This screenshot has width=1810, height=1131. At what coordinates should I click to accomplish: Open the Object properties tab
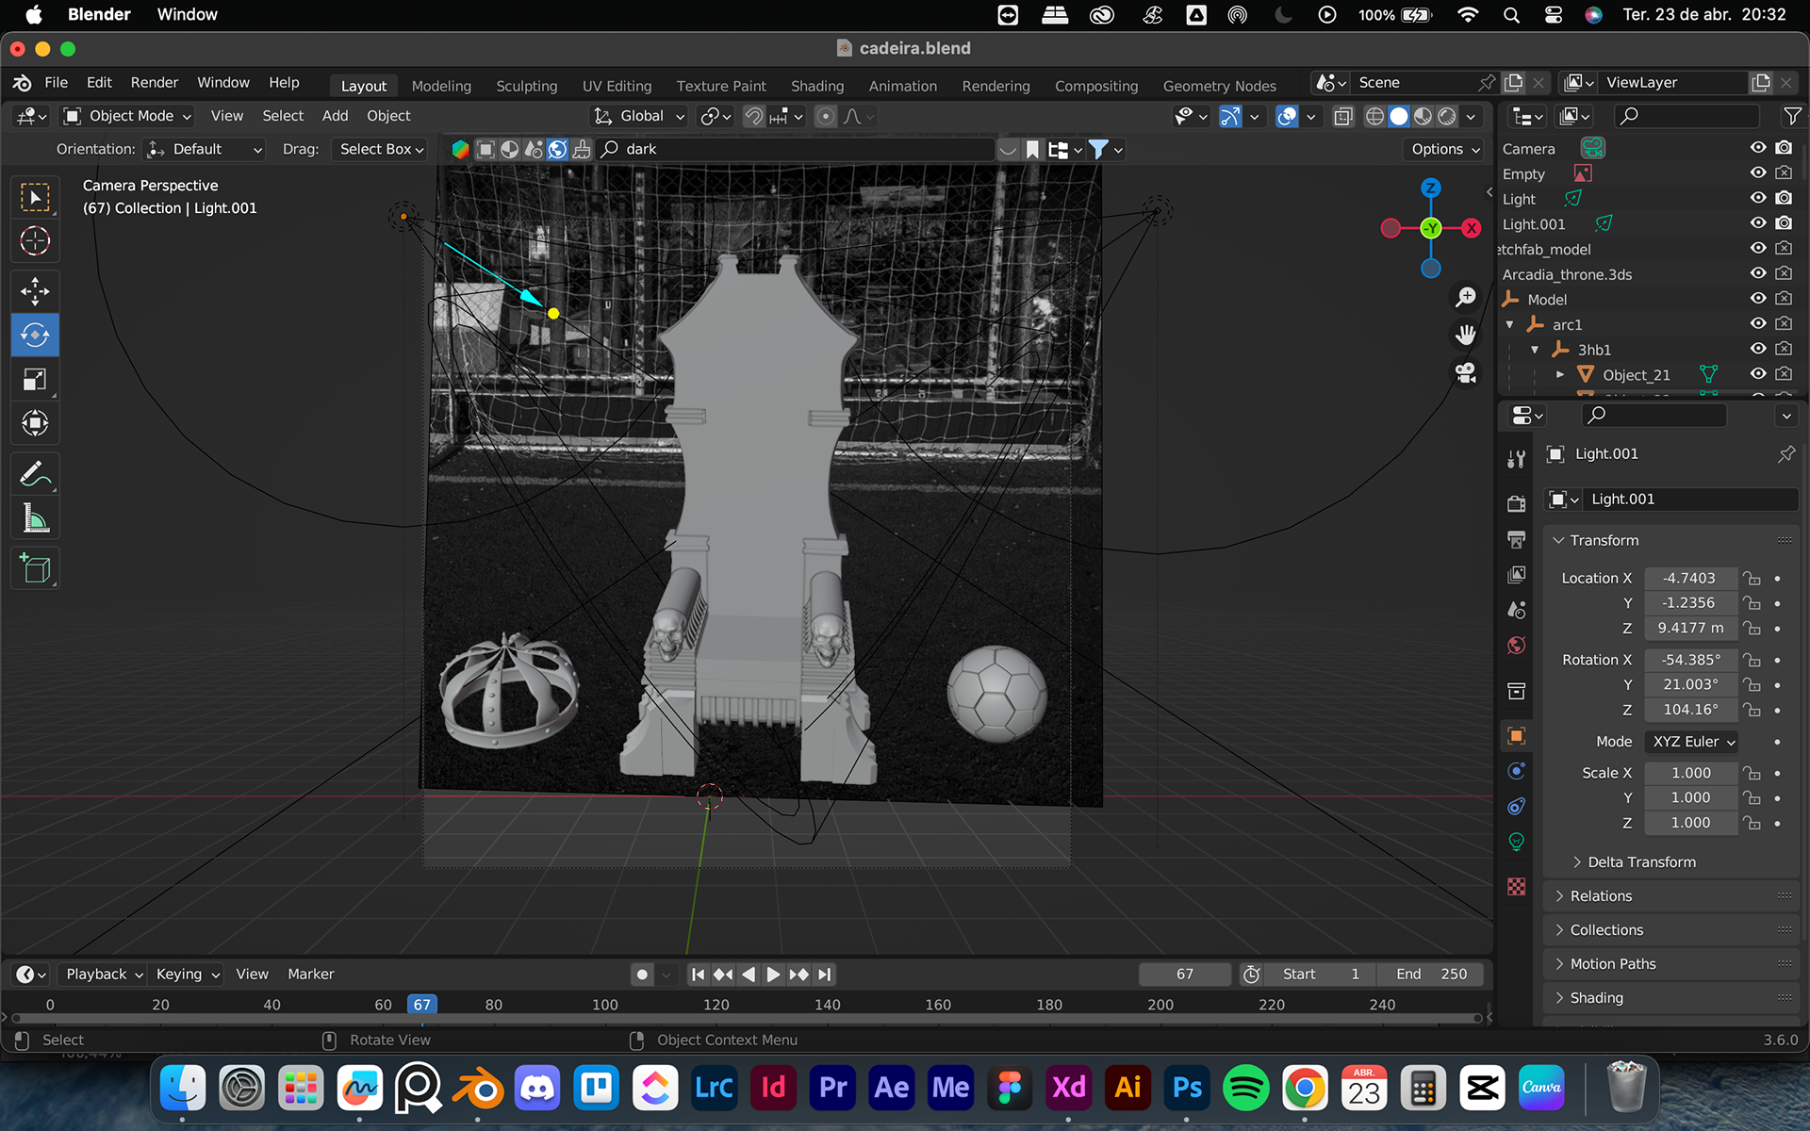[x=1516, y=735]
